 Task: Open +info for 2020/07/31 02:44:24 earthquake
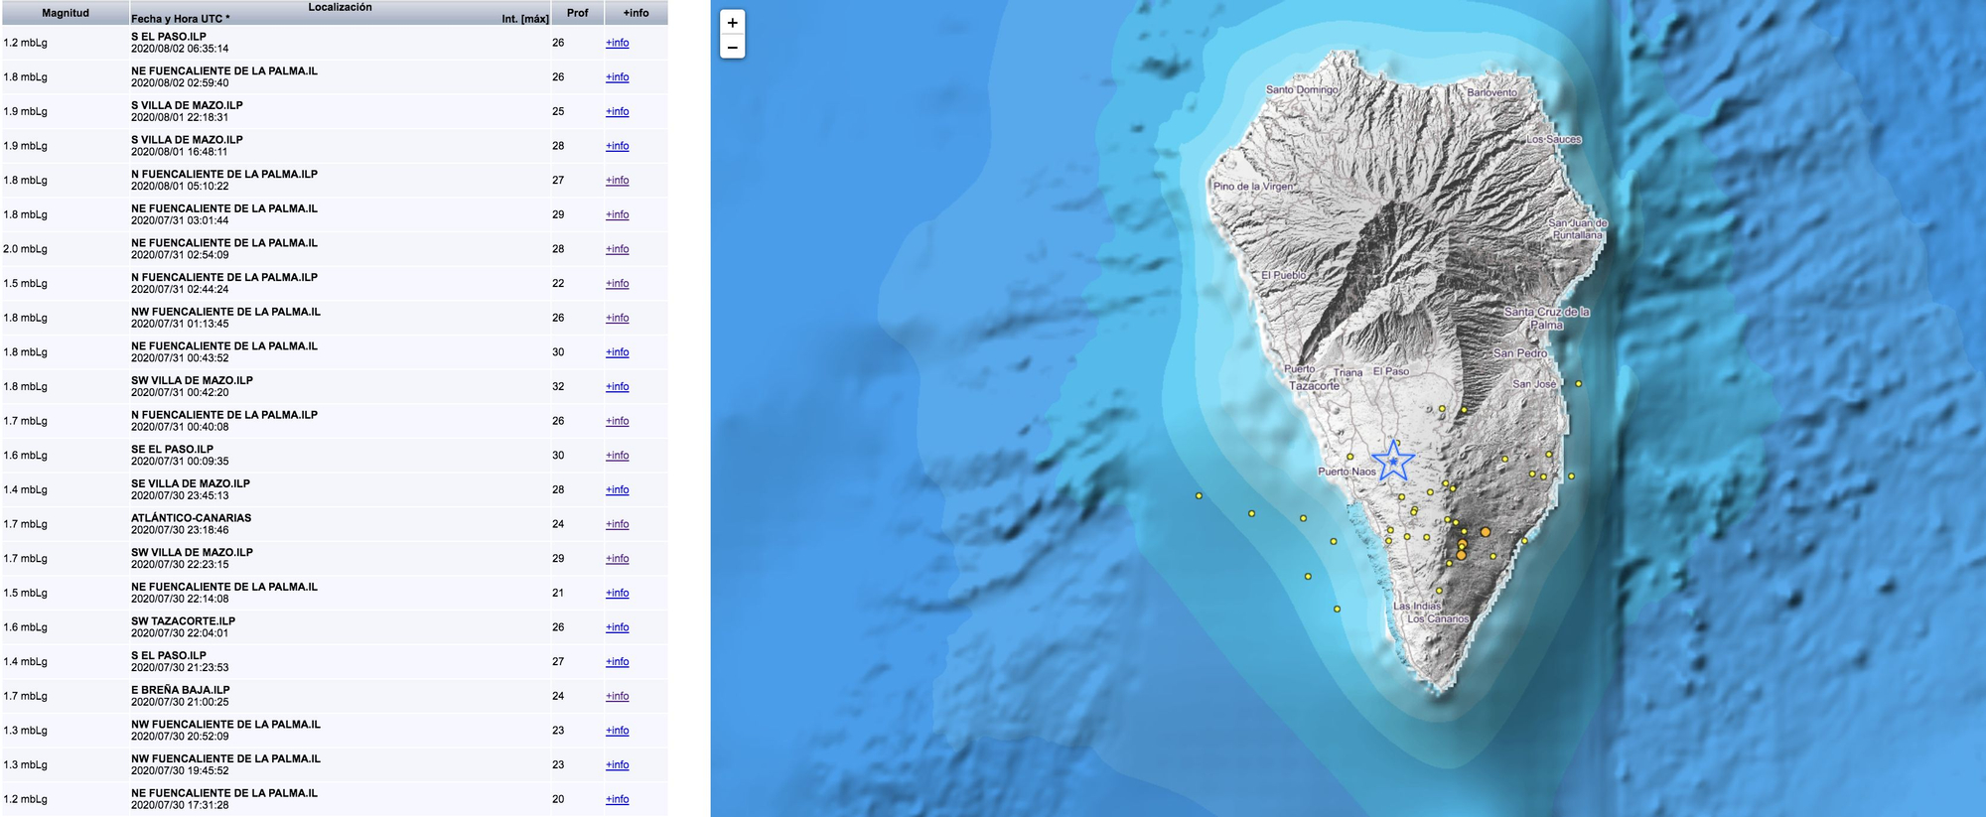point(618,284)
